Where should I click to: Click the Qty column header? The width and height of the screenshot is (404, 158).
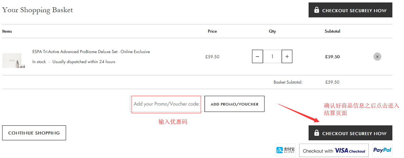point(272,31)
